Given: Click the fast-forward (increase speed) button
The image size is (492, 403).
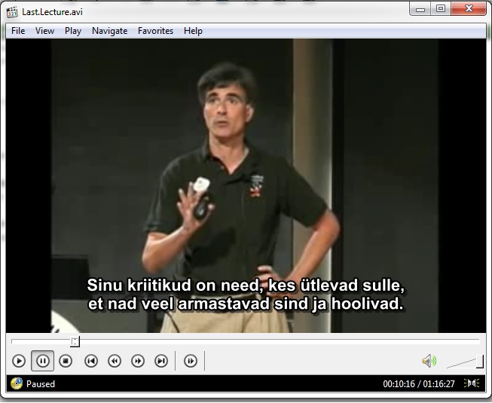Looking at the screenshot, I should pos(138,361).
